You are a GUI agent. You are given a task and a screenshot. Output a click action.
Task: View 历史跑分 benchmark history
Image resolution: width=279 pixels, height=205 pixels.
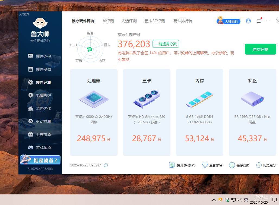[266, 165]
